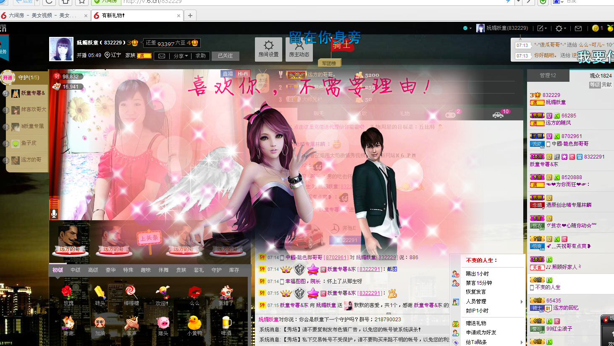Click the 截图 link in chat
614x346 pixels.
(x=392, y=269)
